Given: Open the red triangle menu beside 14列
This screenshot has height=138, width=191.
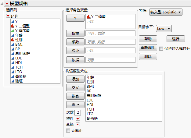Looking at the screenshot, I should pos(8,16).
